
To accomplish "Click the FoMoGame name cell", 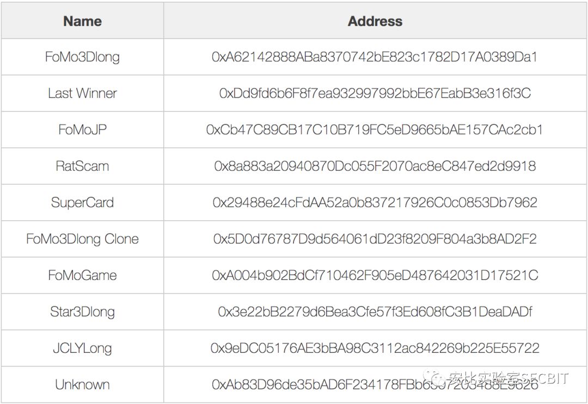I will 83,275.
